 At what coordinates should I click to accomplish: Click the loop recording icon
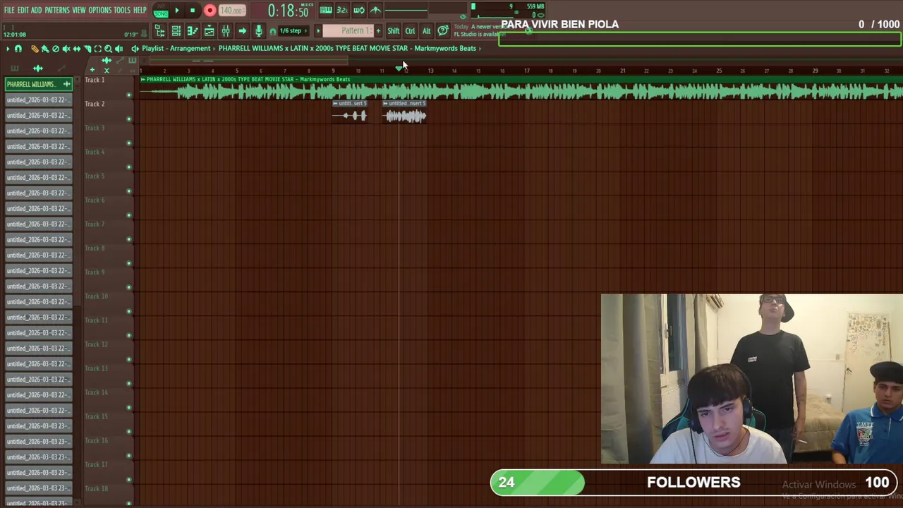pos(358,10)
